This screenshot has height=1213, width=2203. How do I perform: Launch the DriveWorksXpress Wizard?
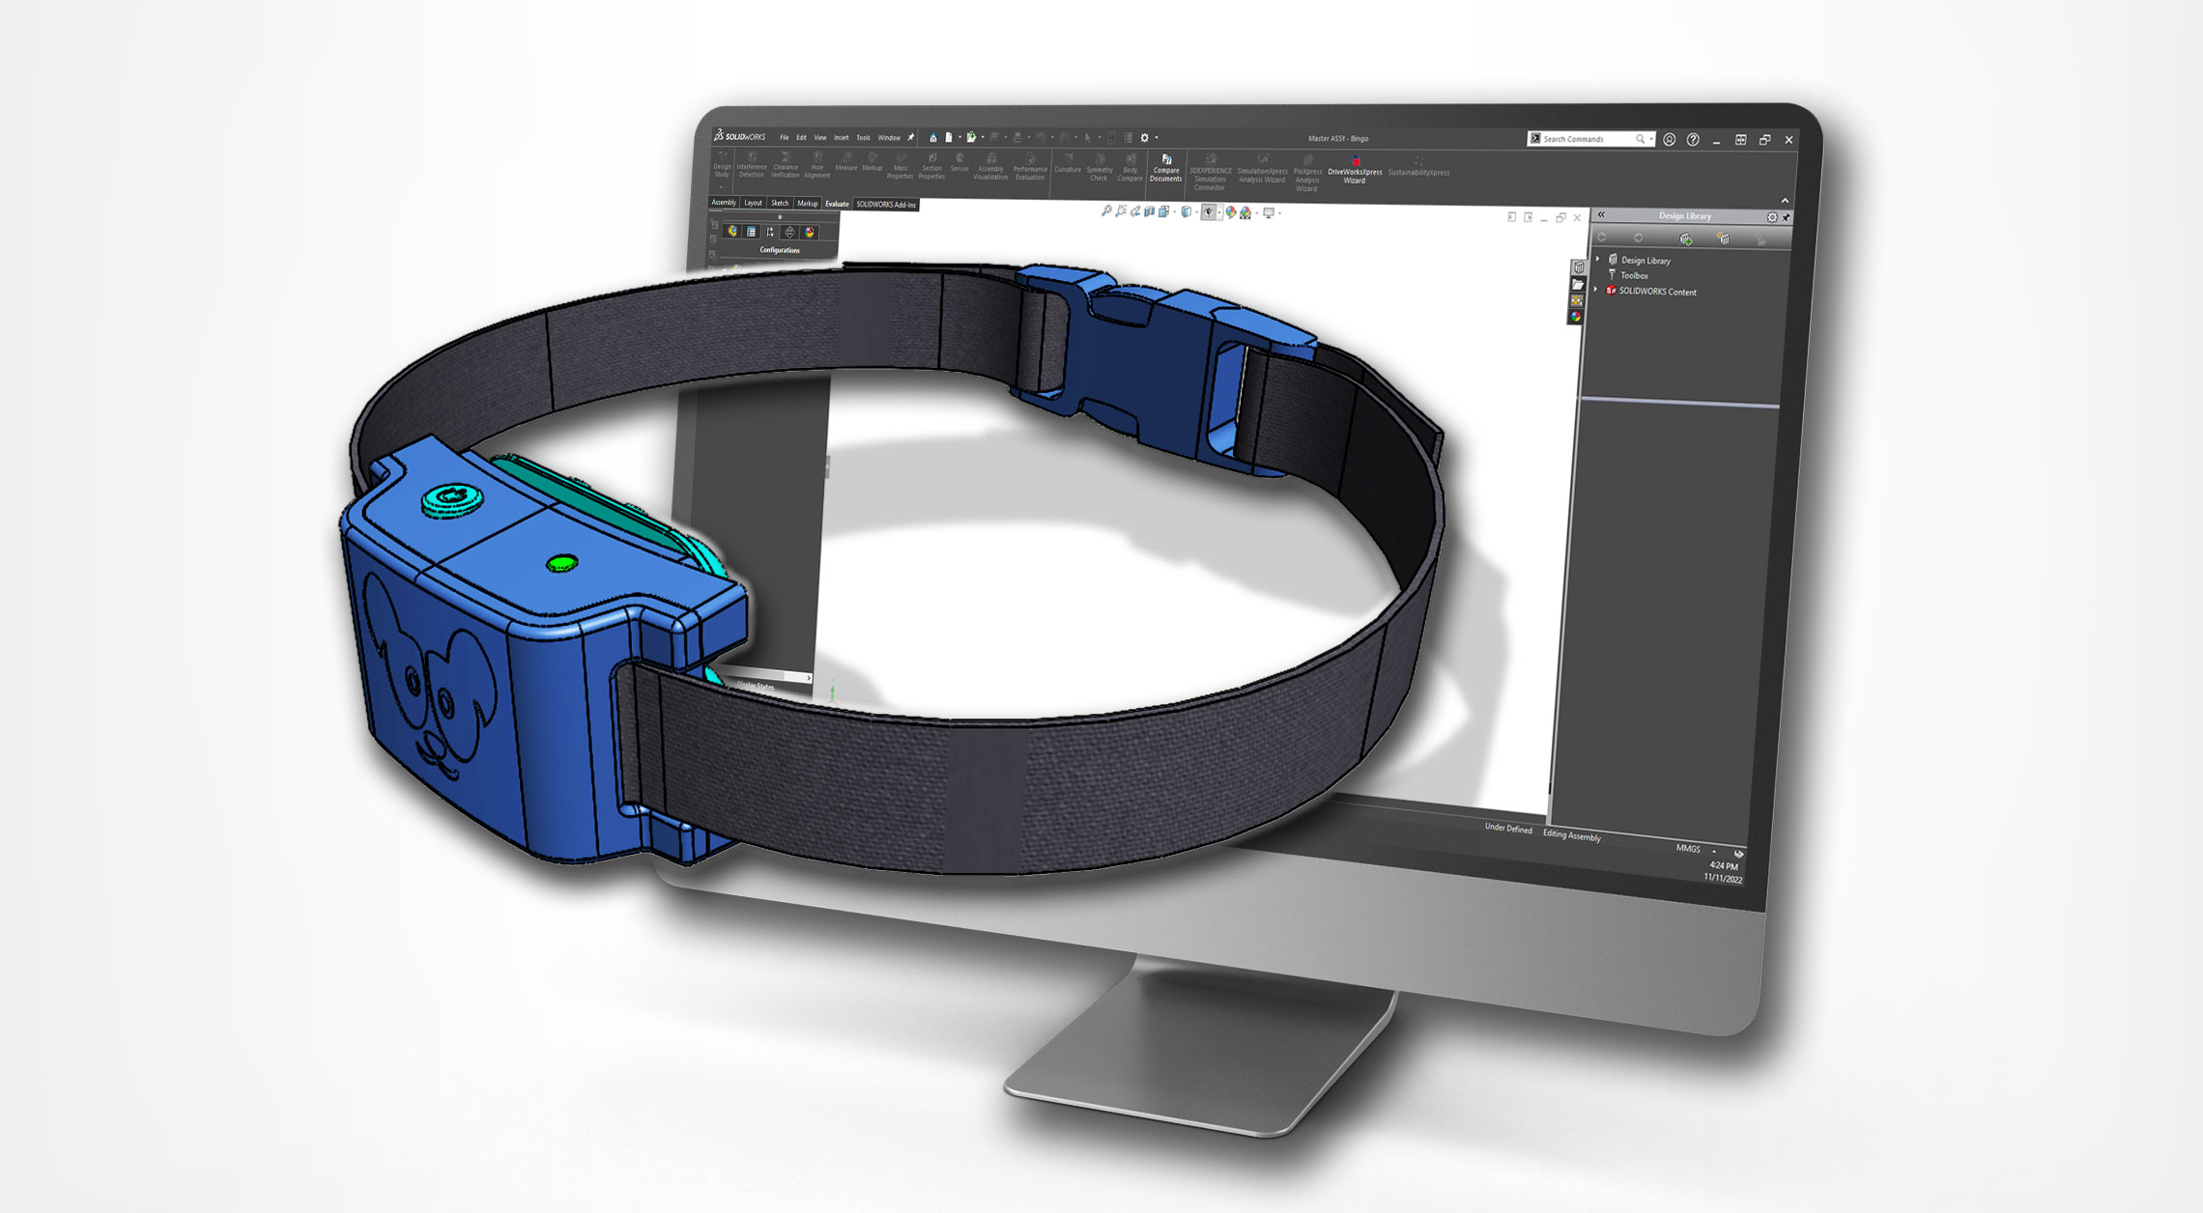(x=1355, y=170)
